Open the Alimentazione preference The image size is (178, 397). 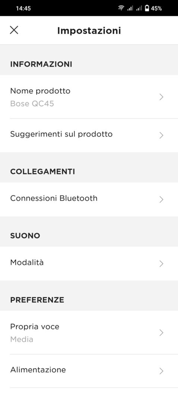89,371
